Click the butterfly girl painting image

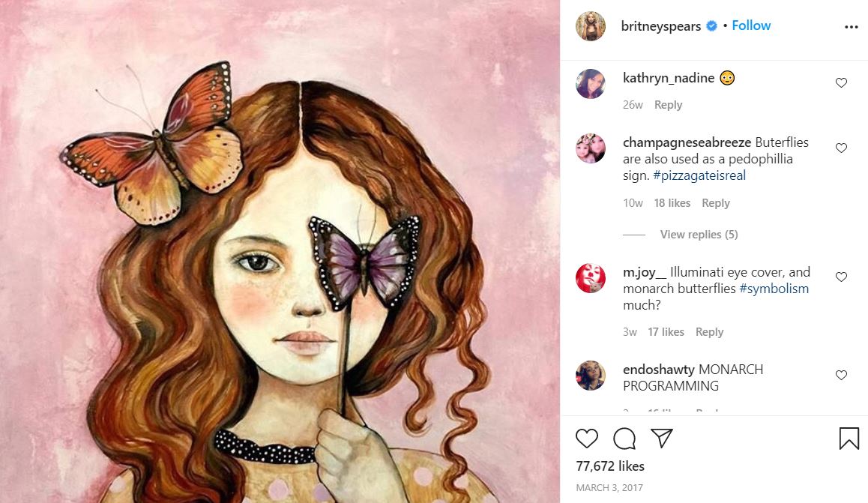click(280, 251)
